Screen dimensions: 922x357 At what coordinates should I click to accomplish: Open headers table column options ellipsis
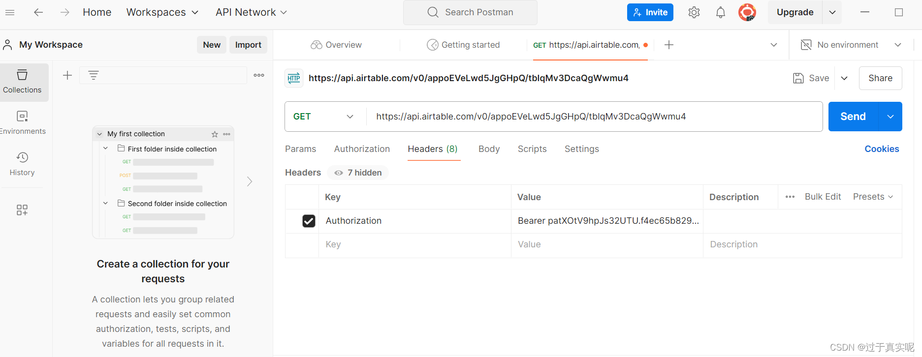click(x=790, y=197)
